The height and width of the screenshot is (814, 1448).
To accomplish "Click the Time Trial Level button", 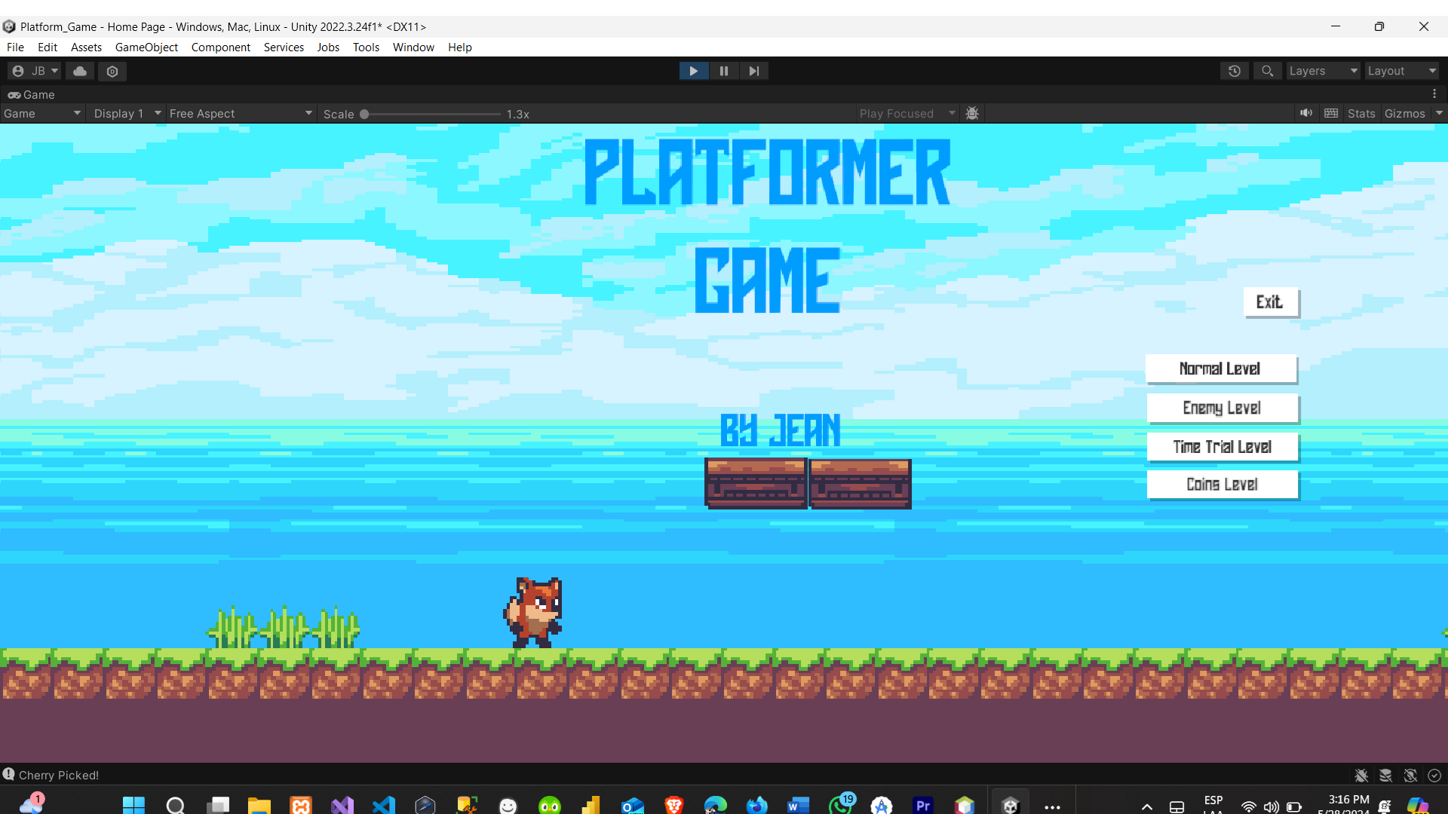I will 1223,447.
